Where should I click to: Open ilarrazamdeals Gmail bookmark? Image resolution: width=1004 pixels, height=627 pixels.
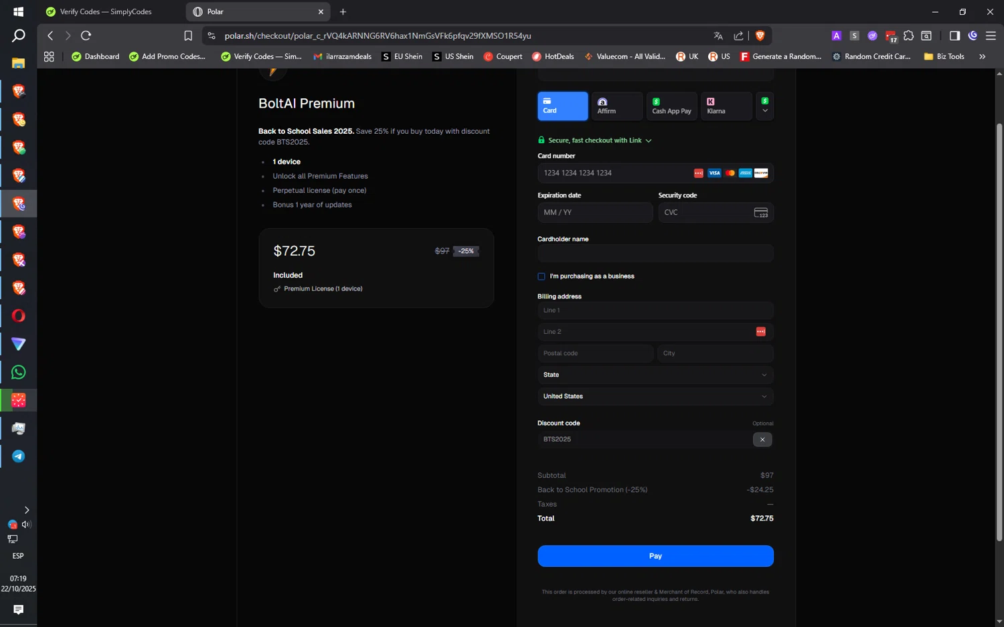pyautogui.click(x=342, y=57)
